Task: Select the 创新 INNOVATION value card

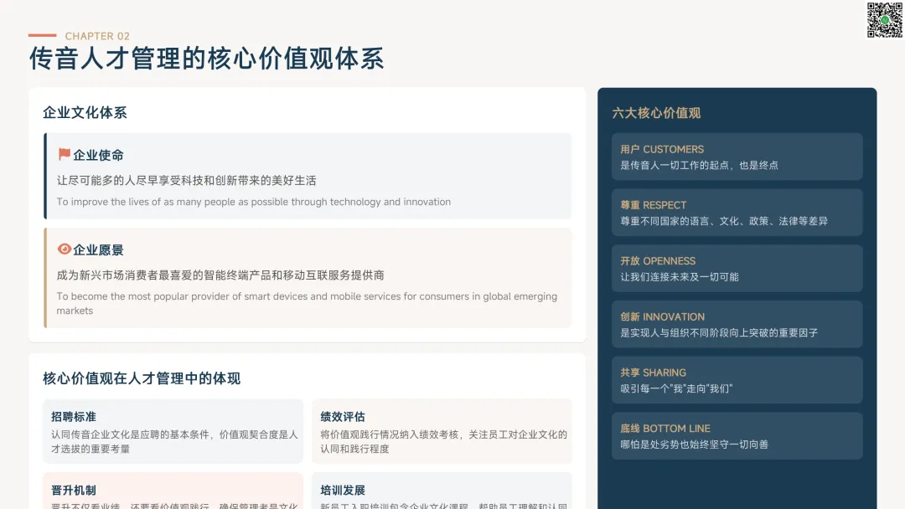Action: click(x=737, y=325)
